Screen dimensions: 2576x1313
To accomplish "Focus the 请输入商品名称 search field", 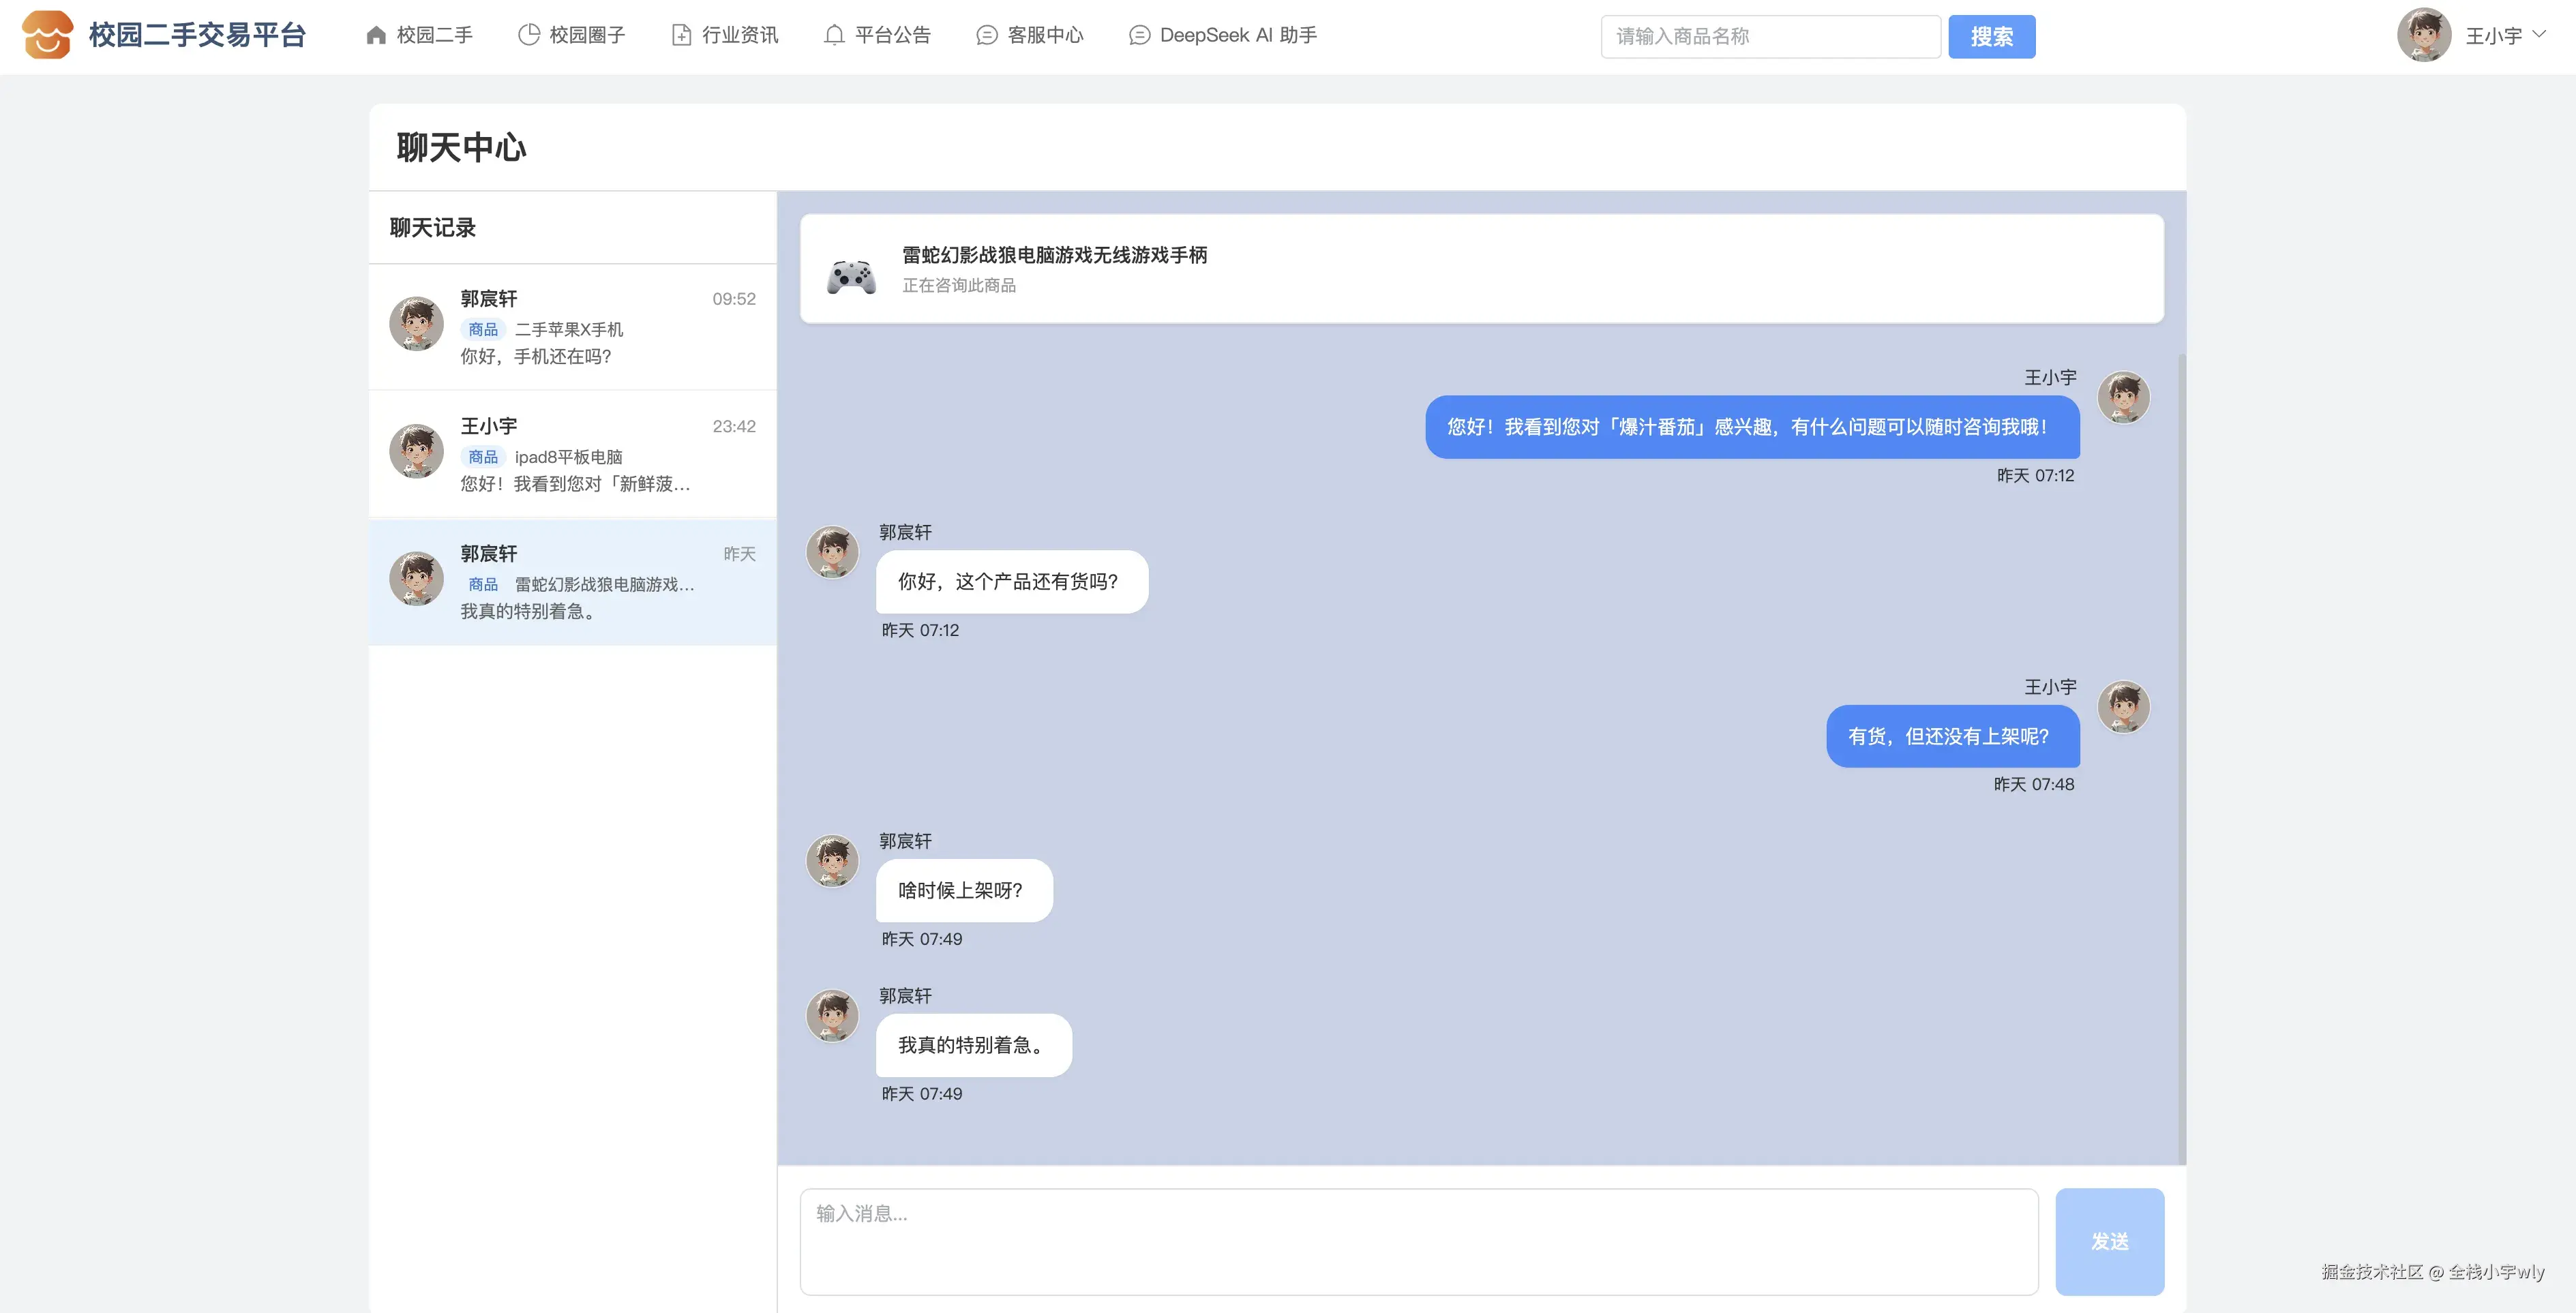I will (1770, 37).
